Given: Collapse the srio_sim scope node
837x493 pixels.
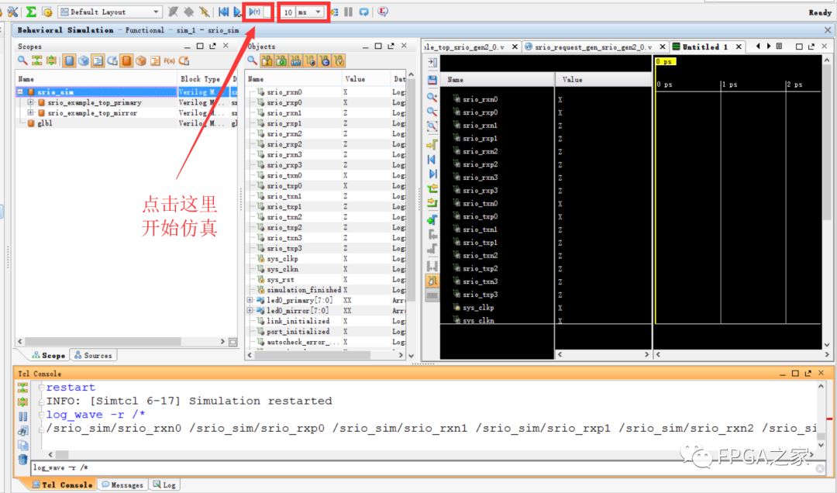Looking at the screenshot, I should 20,92.
